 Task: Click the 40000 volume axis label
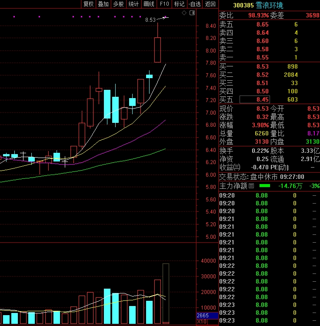point(208,261)
